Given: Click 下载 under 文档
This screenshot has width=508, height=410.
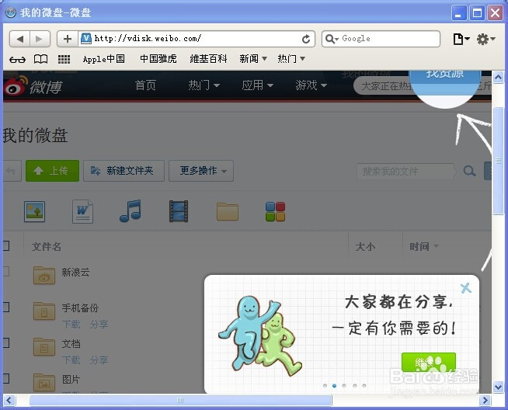Looking at the screenshot, I should 71,360.
